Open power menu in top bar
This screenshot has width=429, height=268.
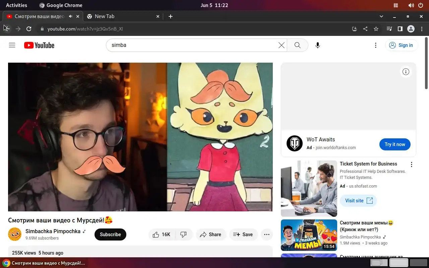[x=421, y=5]
